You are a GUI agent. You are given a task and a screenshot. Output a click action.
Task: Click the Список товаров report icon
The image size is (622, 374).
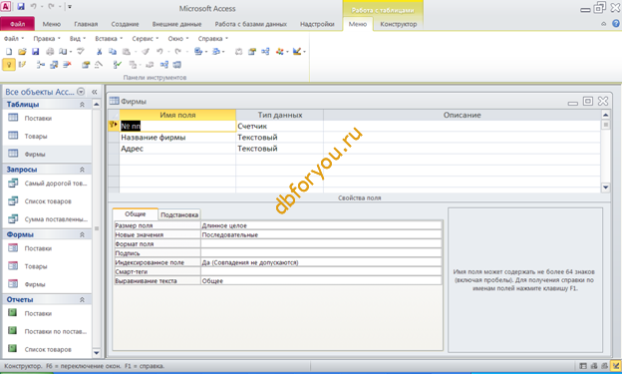pos(13,349)
